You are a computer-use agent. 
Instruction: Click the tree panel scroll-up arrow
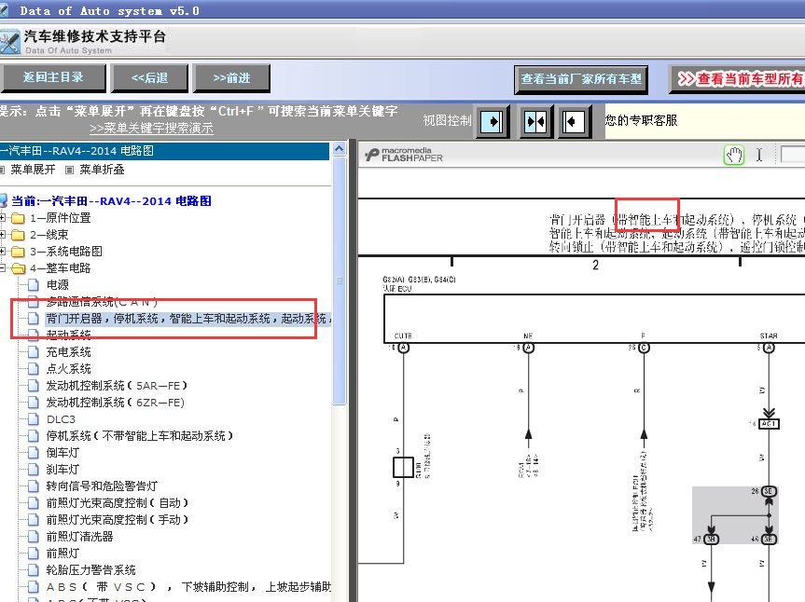[x=339, y=149]
